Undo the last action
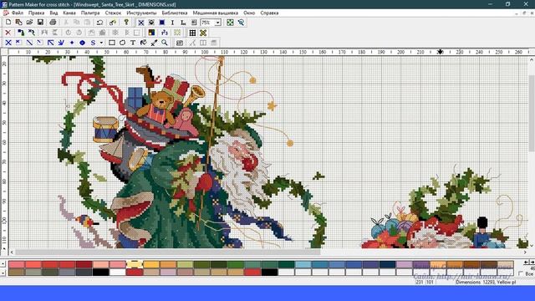Image resolution: width=535 pixels, height=301 pixels. pos(99,23)
